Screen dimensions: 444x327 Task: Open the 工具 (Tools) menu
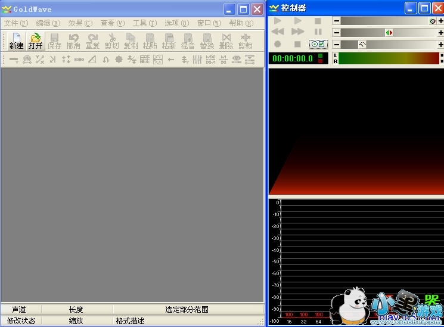point(144,23)
